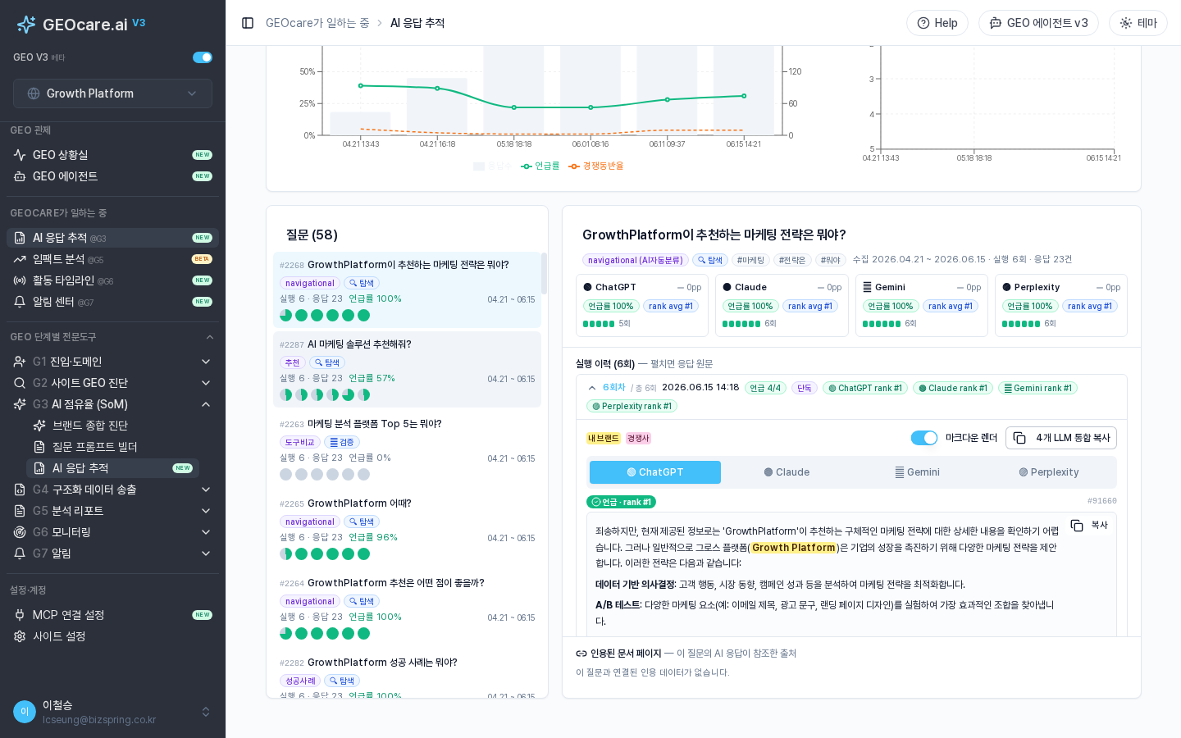The height and width of the screenshot is (738, 1181).
Task: Open 브랜드 종합 진단 sub-item
Action: click(112, 426)
